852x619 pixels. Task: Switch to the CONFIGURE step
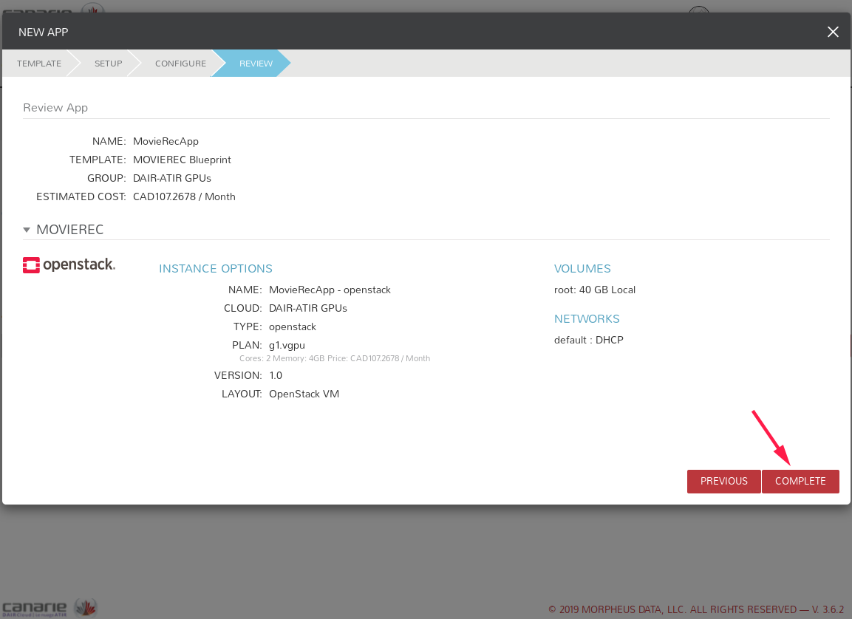(180, 64)
